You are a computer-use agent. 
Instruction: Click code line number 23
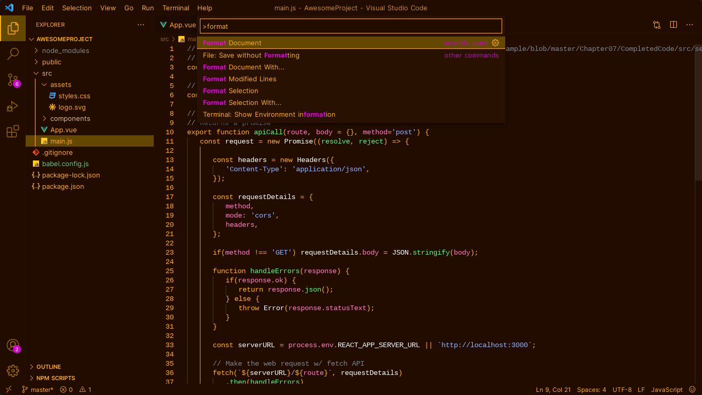point(170,253)
